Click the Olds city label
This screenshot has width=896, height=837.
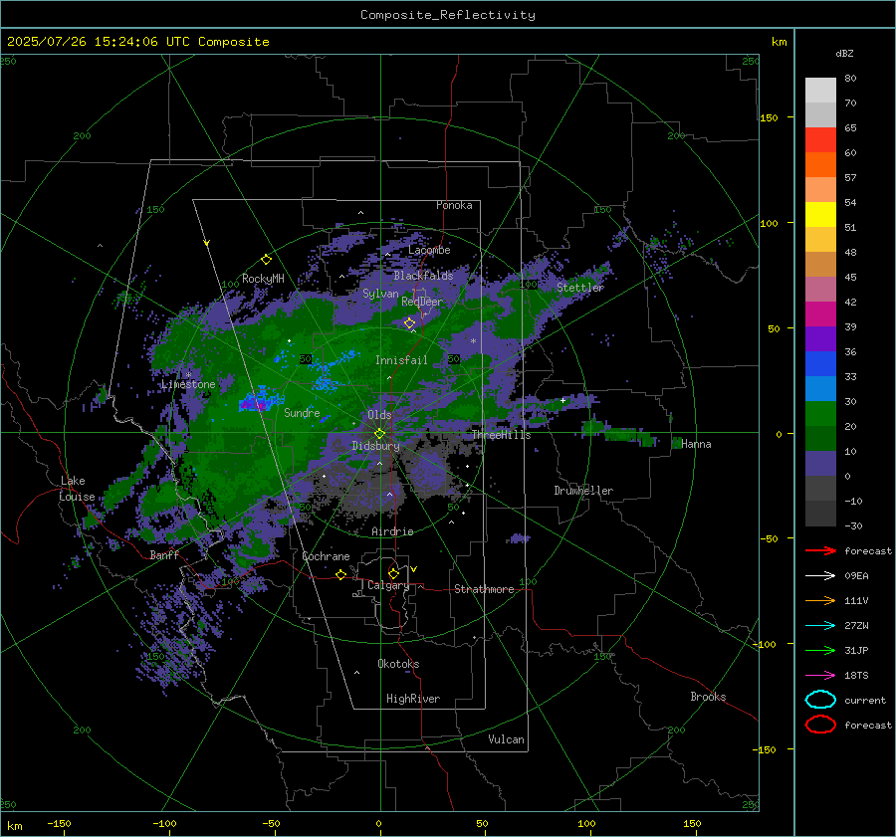[379, 415]
